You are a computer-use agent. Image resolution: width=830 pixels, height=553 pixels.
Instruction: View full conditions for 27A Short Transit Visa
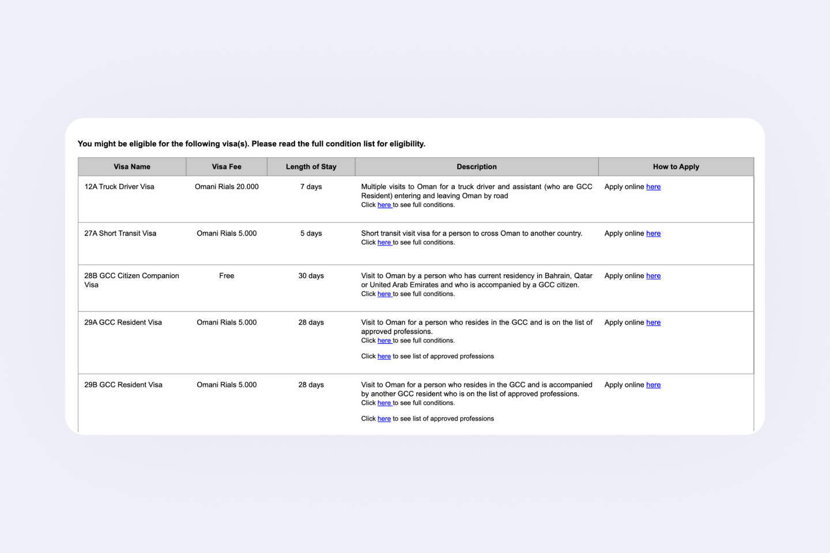click(384, 243)
